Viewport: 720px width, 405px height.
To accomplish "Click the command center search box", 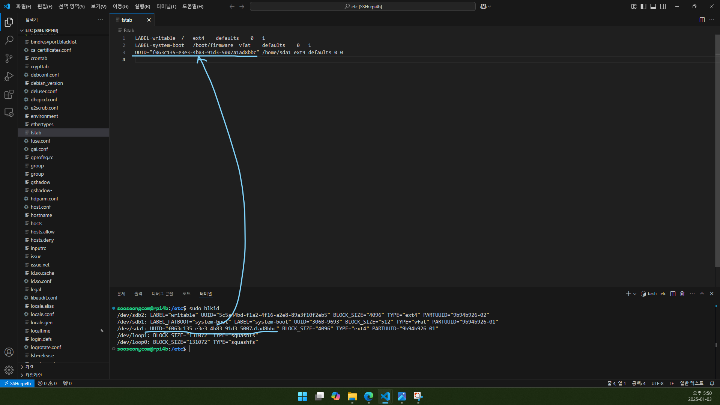I will 363,6.
